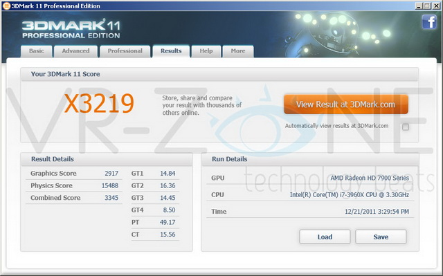
Task: Click the Save button
Action: click(x=381, y=237)
